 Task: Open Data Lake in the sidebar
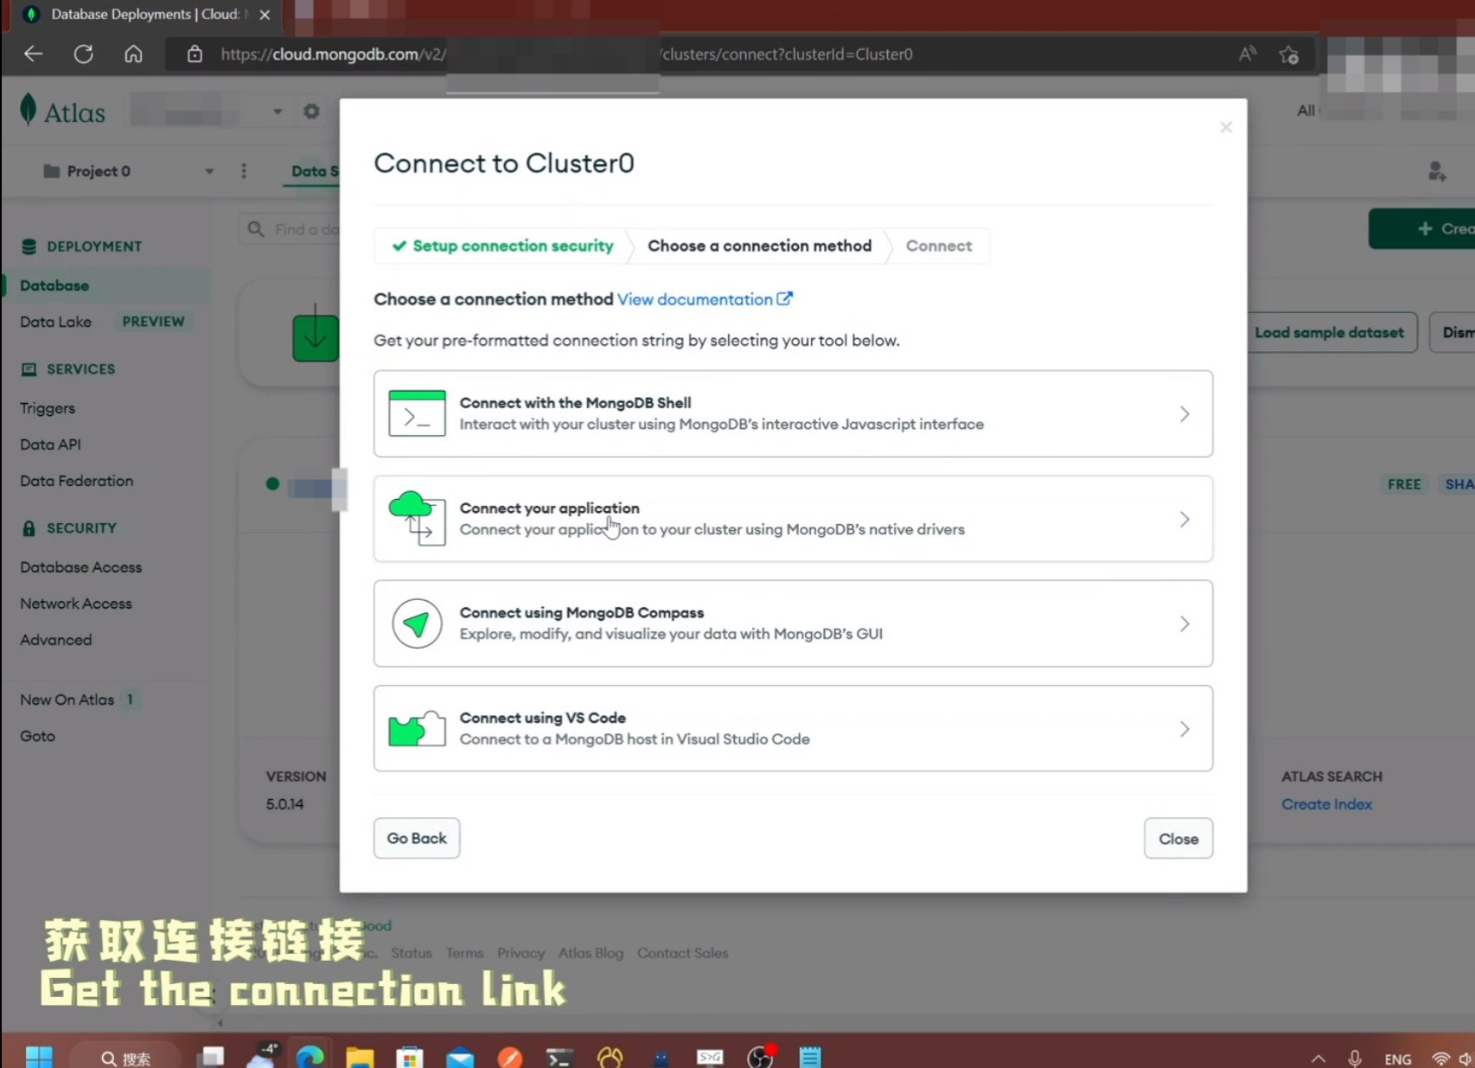pos(55,322)
